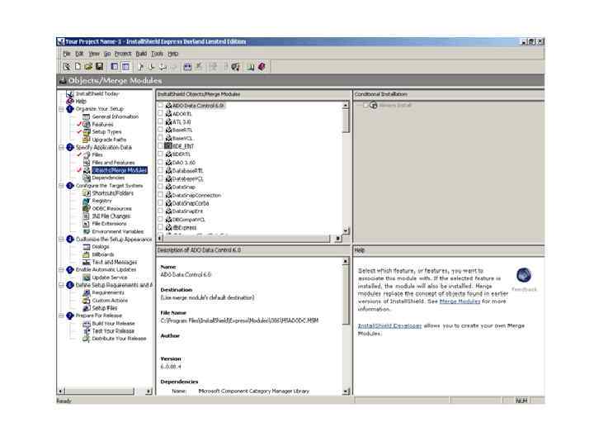Open InstallShield Today in the tree
The image size is (594, 446).
97,93
